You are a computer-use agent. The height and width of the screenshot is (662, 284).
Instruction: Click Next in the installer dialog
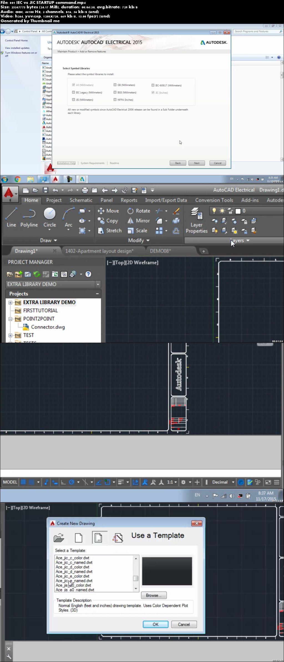197,163
